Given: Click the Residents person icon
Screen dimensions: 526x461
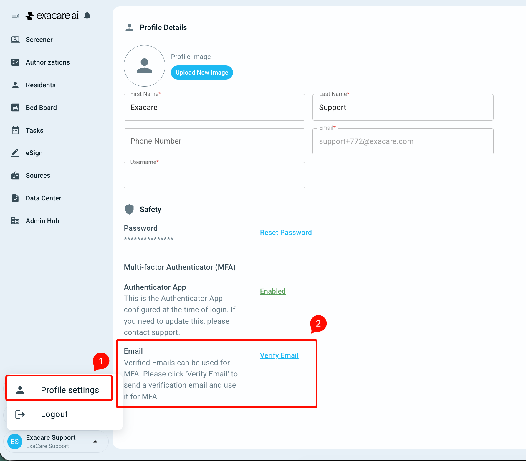Looking at the screenshot, I should pyautogui.click(x=15, y=85).
